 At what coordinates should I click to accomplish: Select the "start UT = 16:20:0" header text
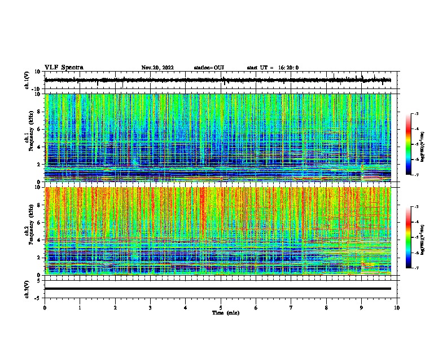[273, 68]
